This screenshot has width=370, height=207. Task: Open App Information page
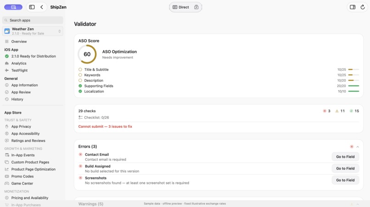point(24,85)
